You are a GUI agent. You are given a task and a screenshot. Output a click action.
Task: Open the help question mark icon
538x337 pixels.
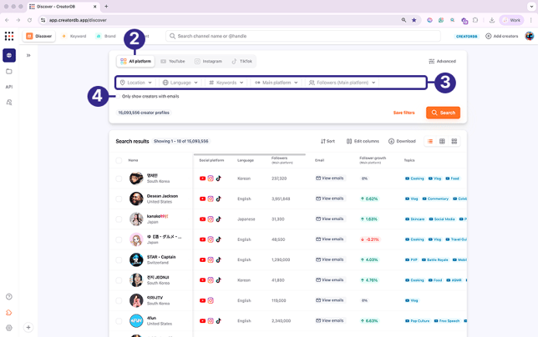[9, 297]
